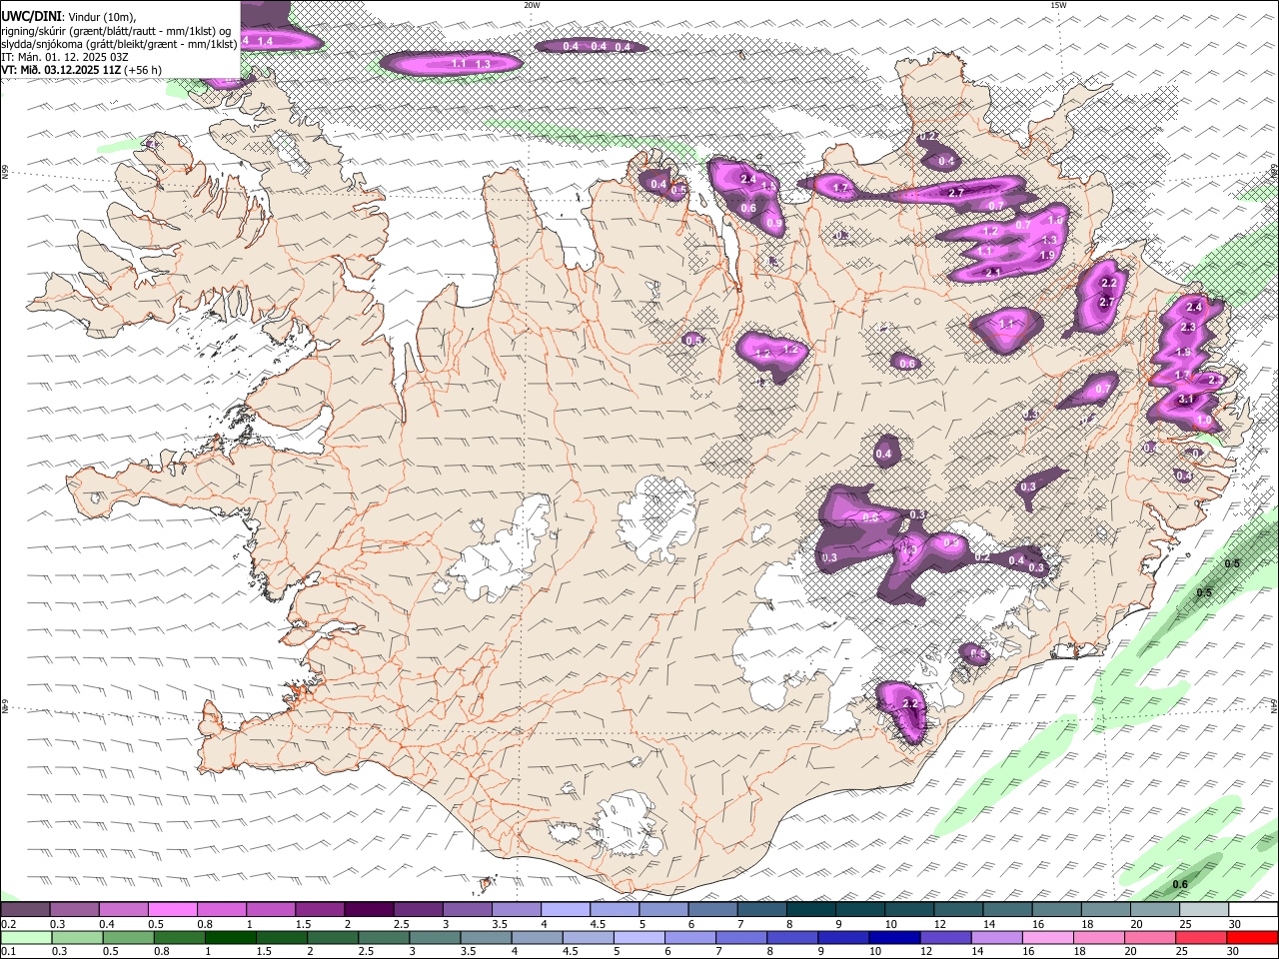Image resolution: width=1279 pixels, height=959 pixels.
Task: Click the '1.9' value just right of 2.1 in northeast
Action: point(1047,256)
